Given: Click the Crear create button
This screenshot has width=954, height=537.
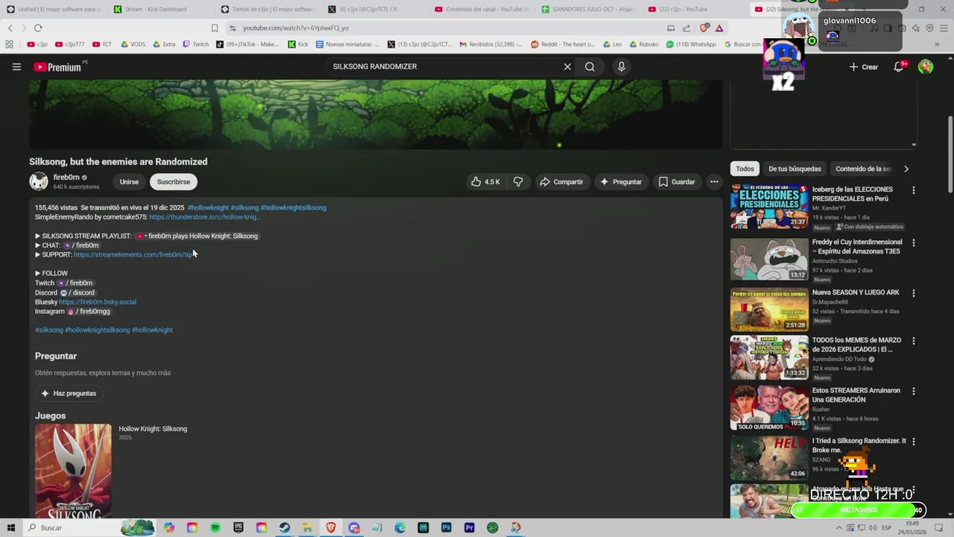Looking at the screenshot, I should tap(864, 67).
